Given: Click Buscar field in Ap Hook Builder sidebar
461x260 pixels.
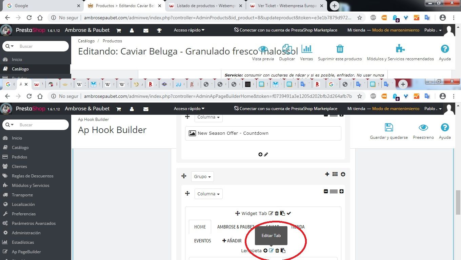Looking at the screenshot, I should click(x=36, y=125).
